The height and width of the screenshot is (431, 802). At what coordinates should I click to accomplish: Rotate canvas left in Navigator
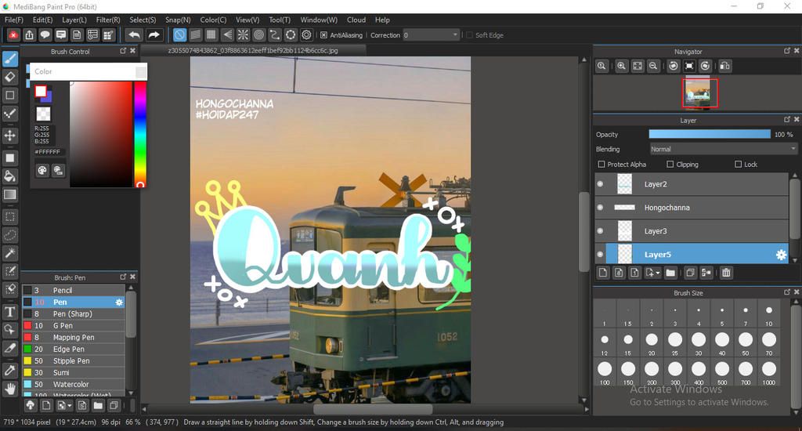point(674,66)
